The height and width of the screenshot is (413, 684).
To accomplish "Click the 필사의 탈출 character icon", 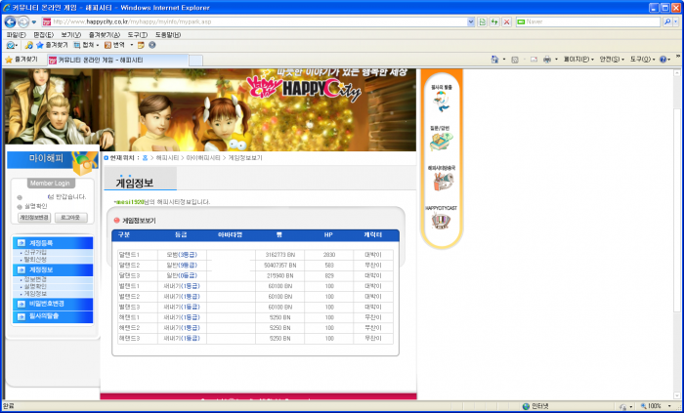I will (441, 101).
